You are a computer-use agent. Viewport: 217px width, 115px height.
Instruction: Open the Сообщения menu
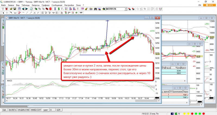[x=57, y=5]
